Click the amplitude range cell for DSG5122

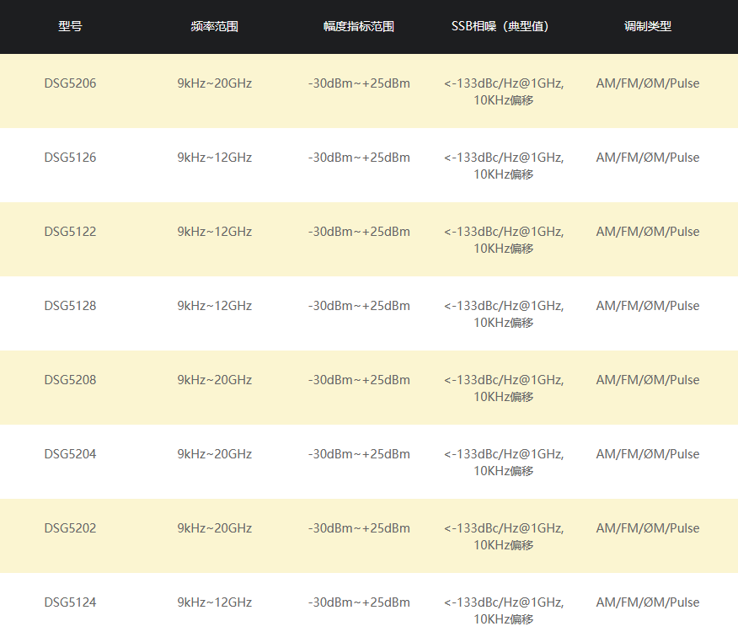[359, 232]
